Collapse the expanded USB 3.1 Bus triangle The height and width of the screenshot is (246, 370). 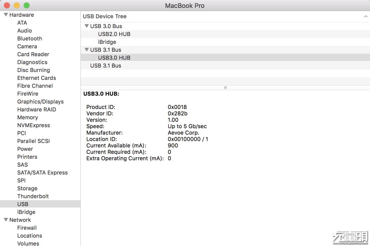(87, 50)
